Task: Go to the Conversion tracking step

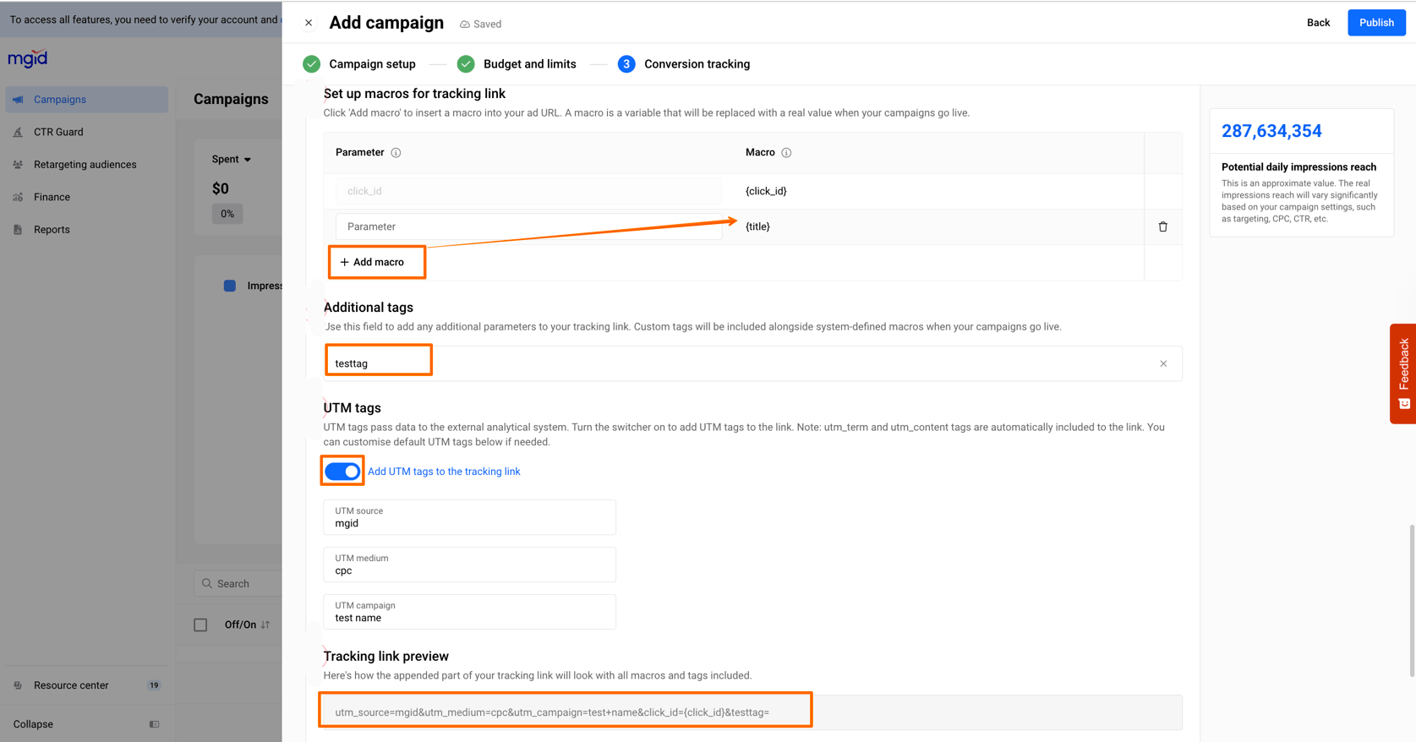Action: (x=697, y=64)
